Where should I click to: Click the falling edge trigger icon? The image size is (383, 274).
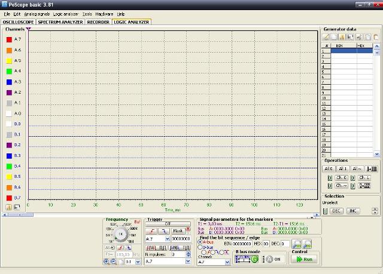pyautogui.click(x=163, y=230)
